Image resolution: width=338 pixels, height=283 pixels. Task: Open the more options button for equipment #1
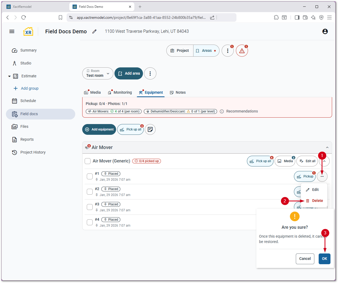pyautogui.click(x=322, y=176)
